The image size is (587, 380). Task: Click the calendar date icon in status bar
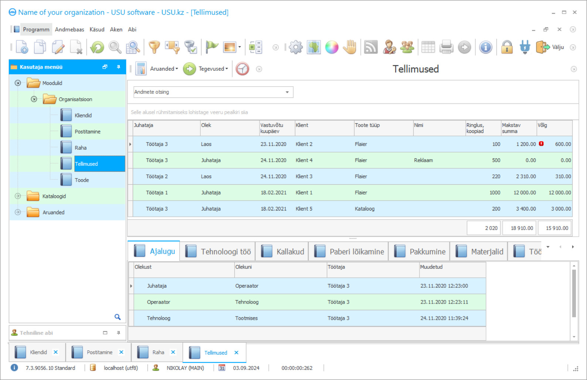tap(222, 368)
